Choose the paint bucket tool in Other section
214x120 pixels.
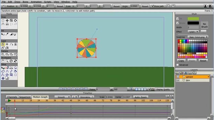(15, 71)
